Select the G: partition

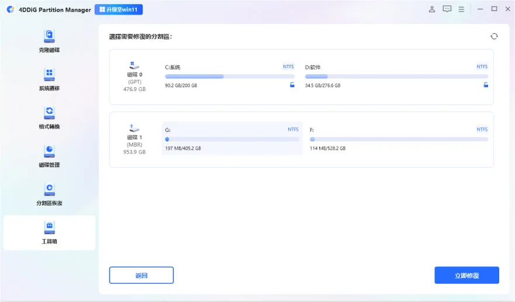232,138
